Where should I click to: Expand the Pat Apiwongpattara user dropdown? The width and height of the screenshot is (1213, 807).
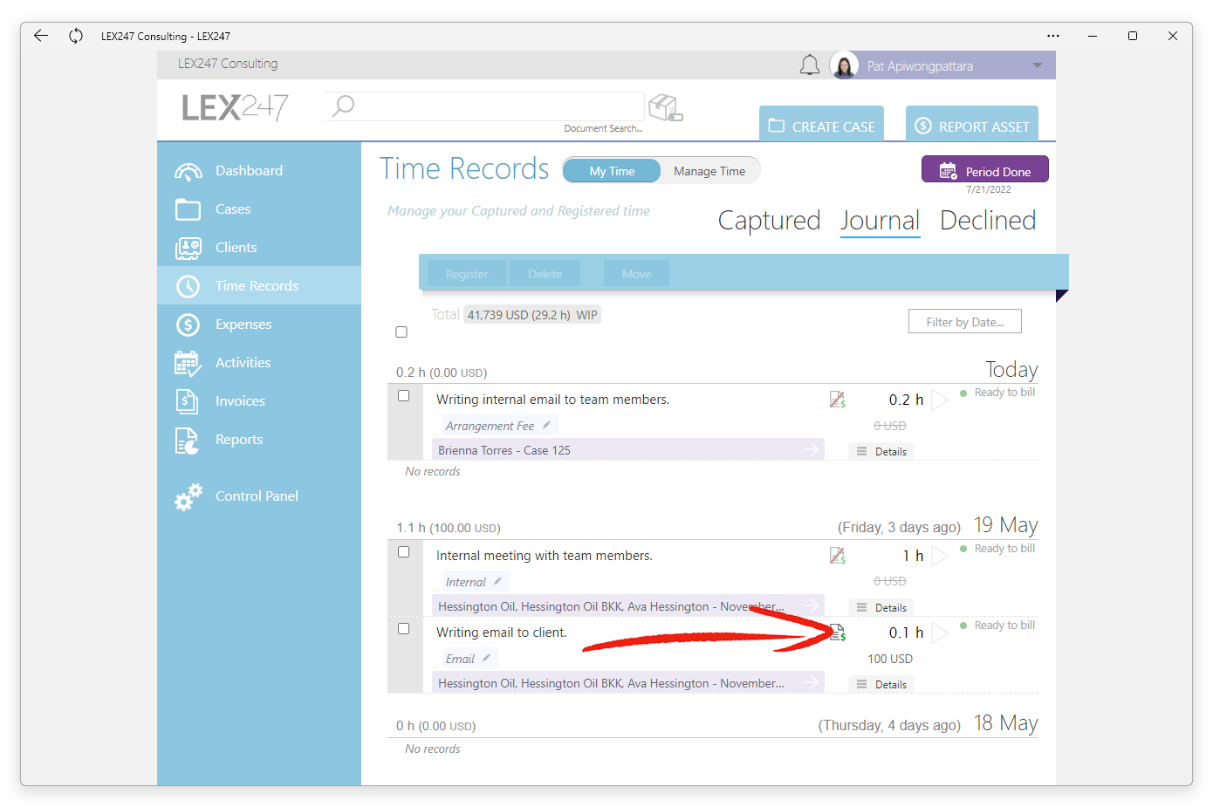tap(1038, 65)
